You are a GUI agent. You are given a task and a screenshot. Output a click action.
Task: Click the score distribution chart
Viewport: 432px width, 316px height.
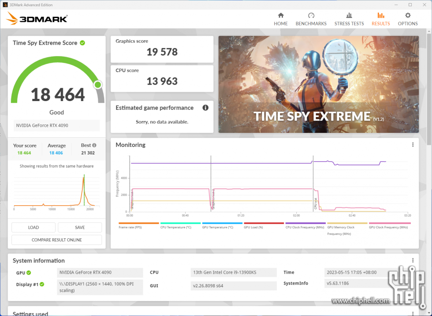coord(56,192)
